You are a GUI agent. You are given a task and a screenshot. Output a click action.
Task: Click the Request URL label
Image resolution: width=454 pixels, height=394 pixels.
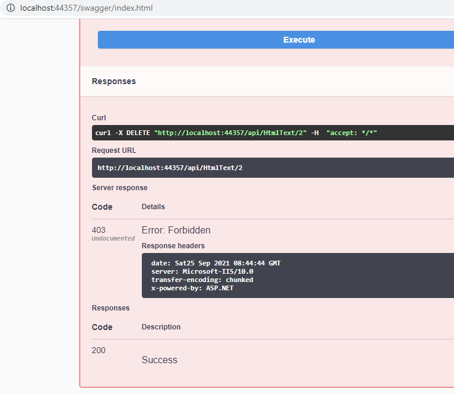coord(114,150)
